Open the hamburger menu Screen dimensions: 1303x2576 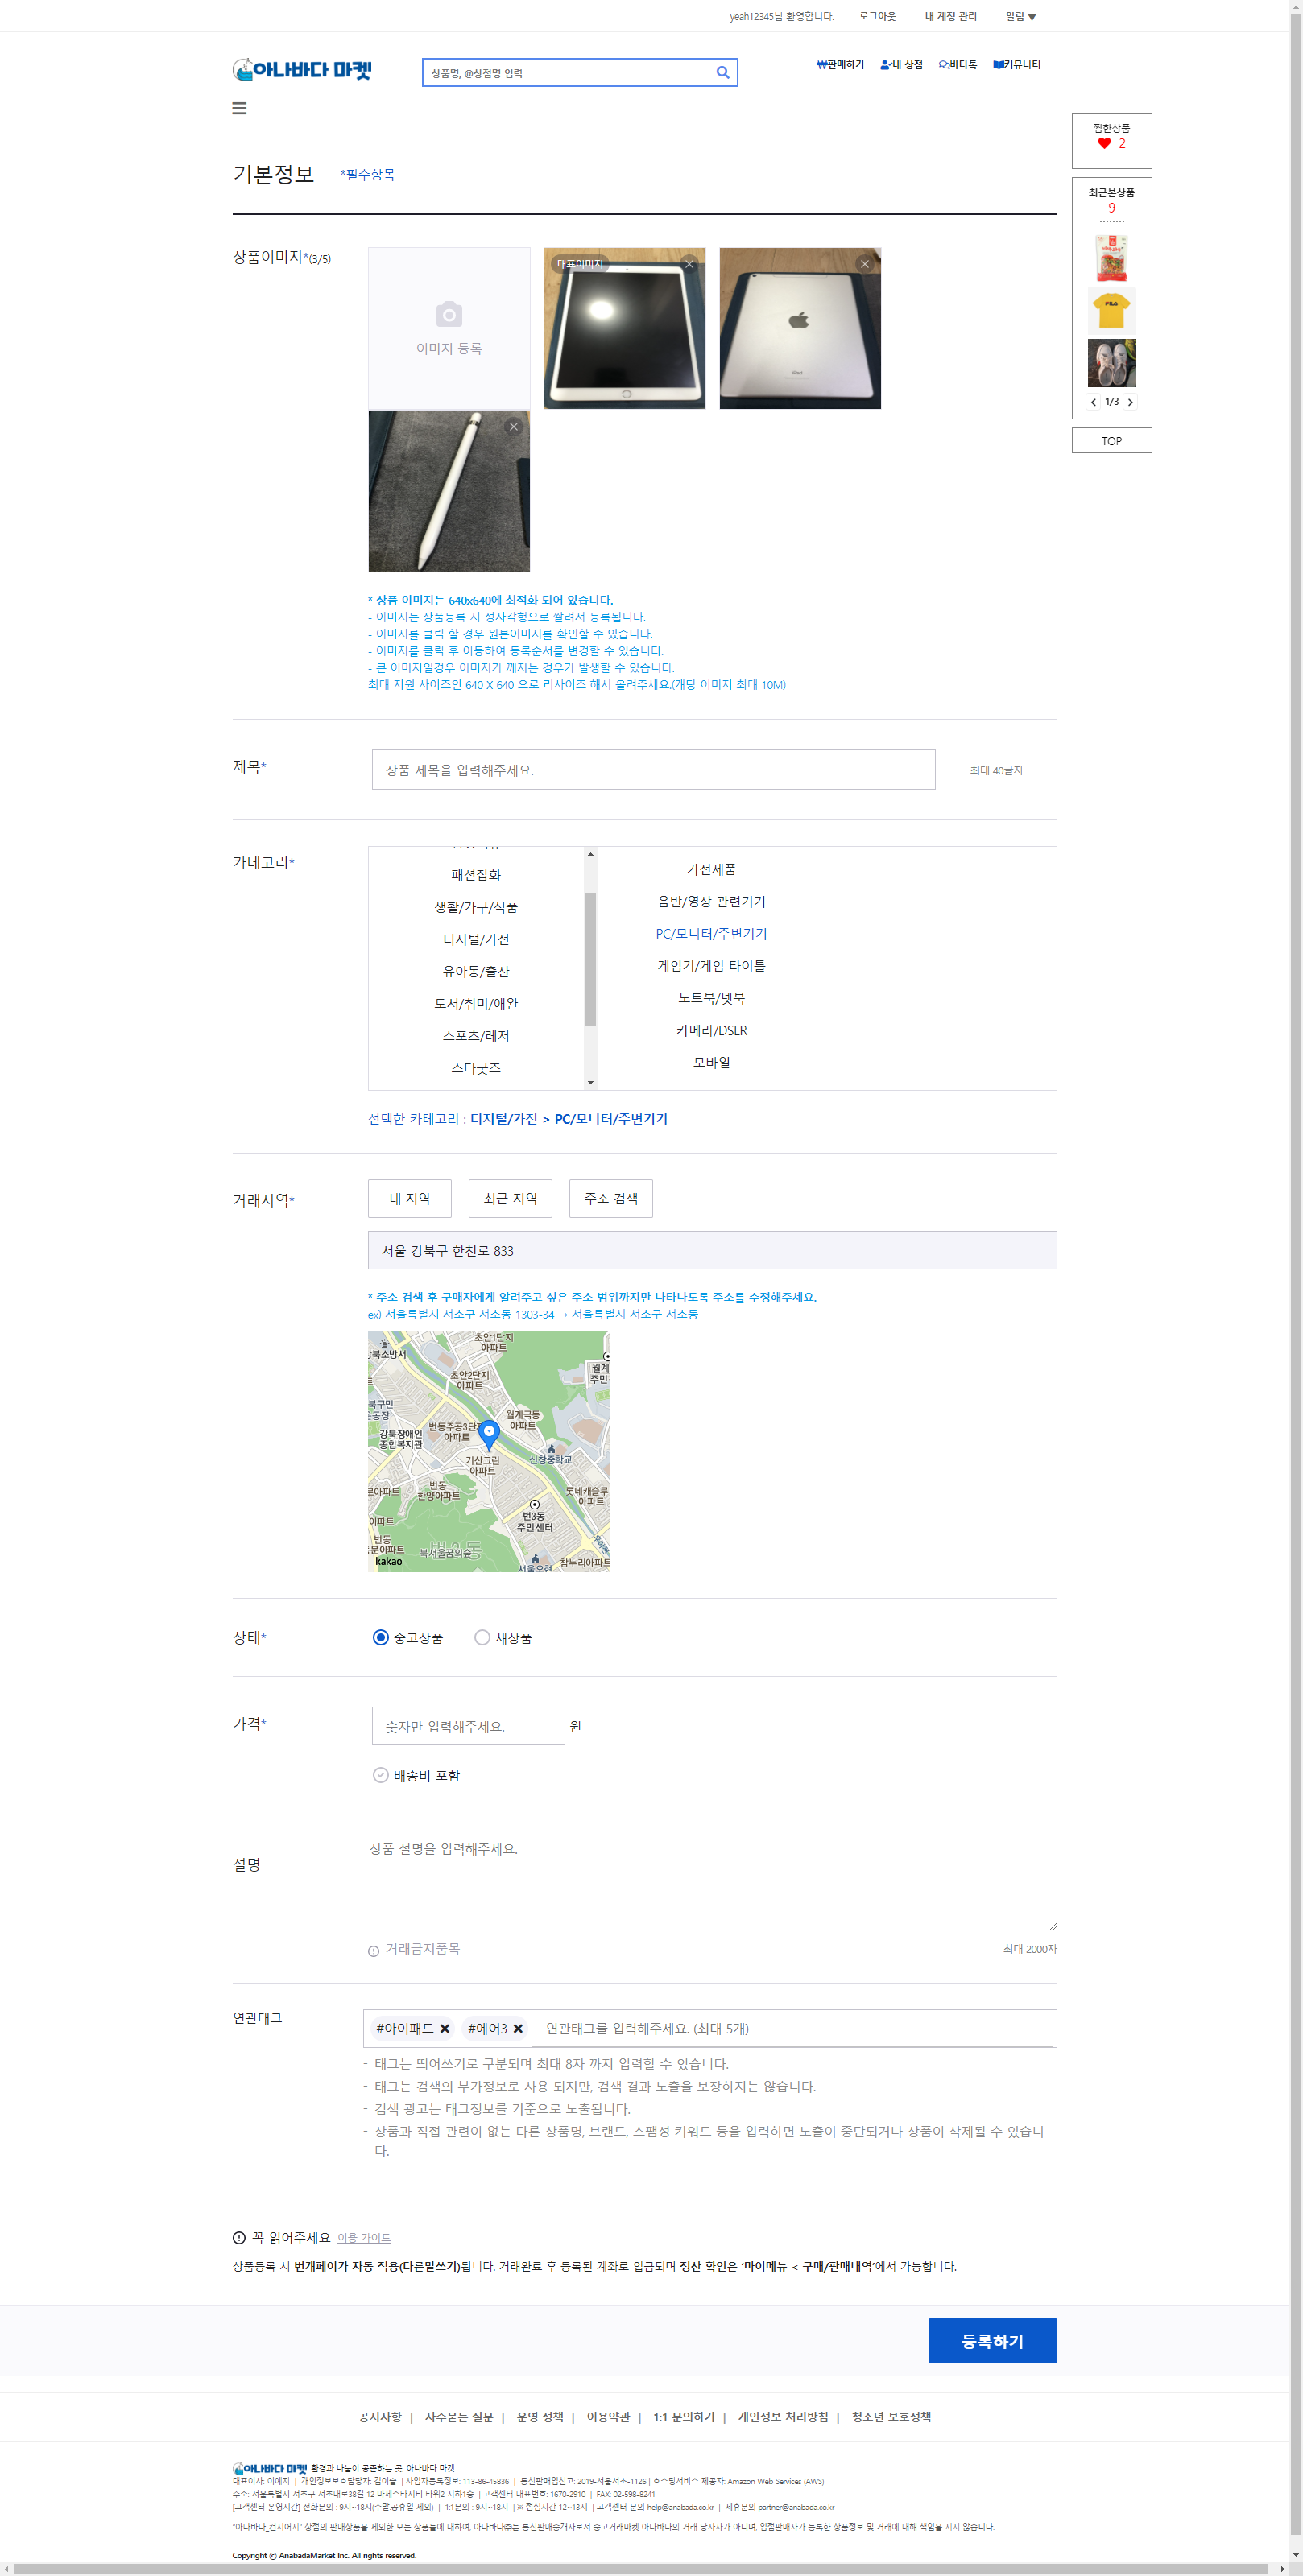point(239,108)
